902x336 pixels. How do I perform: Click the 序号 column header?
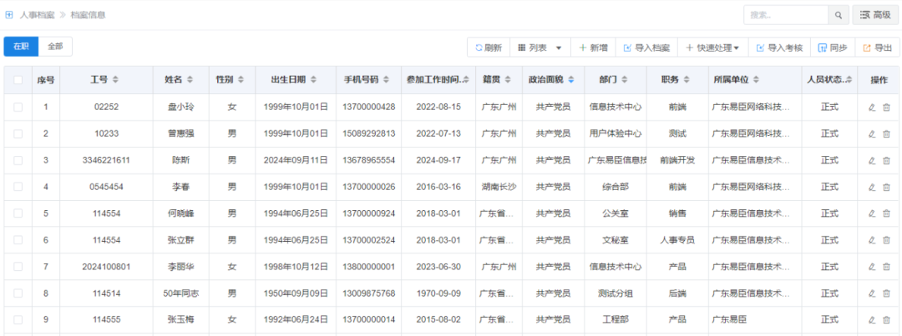coord(46,80)
